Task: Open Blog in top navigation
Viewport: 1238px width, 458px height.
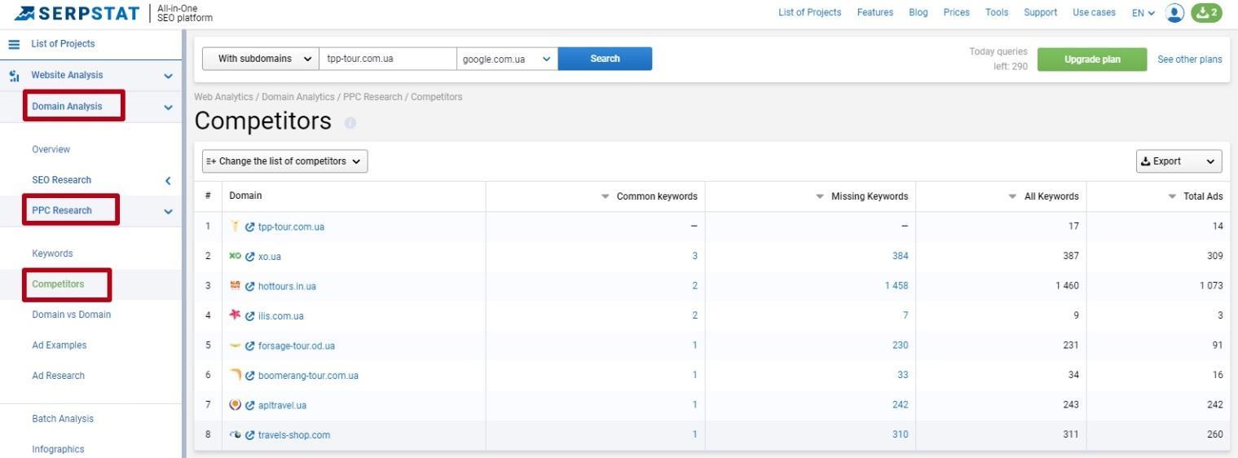Action: (918, 13)
